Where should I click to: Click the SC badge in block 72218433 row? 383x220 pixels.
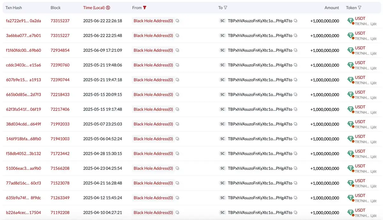pos(222,95)
